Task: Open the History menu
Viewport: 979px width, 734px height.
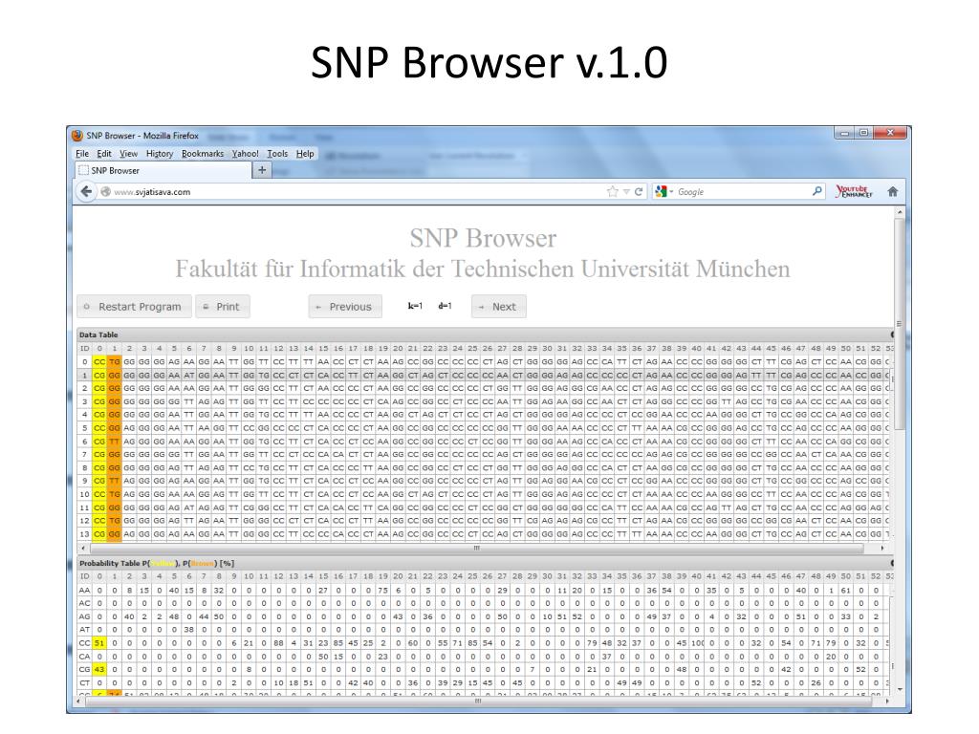Action: (x=160, y=154)
